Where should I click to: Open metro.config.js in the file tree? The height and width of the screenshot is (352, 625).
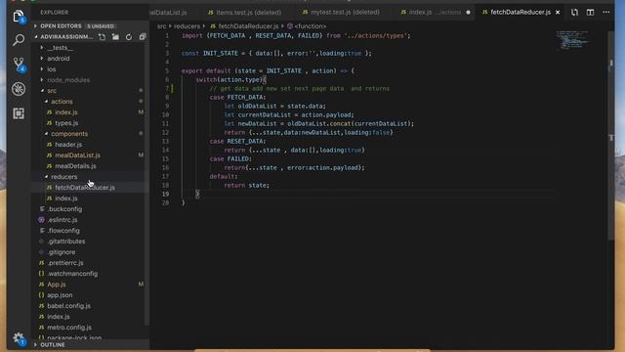[x=69, y=328]
